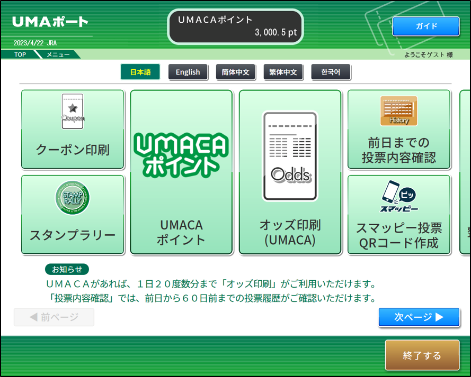The width and height of the screenshot is (471, 377).
Task: Select the メニュー breadcrumb tab
Action: coord(57,54)
